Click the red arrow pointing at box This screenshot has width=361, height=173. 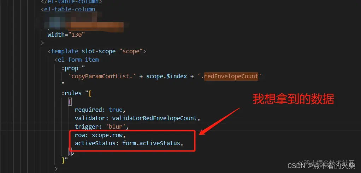click(220, 121)
